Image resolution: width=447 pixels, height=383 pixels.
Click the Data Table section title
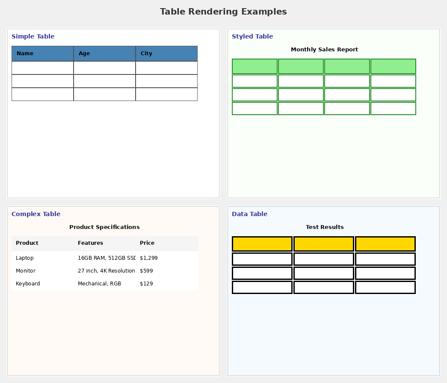click(x=249, y=214)
